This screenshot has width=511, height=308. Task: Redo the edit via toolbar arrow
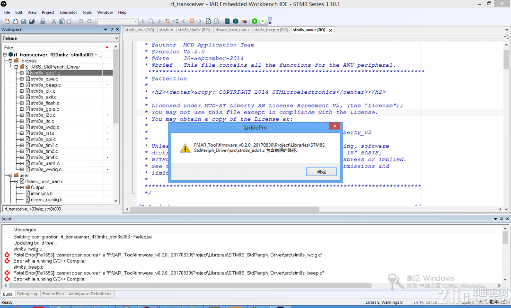click(89, 21)
